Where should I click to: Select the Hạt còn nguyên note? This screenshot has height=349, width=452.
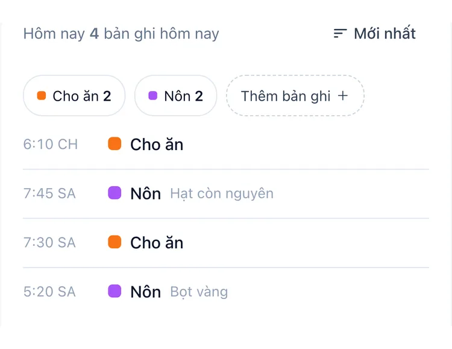(x=222, y=194)
